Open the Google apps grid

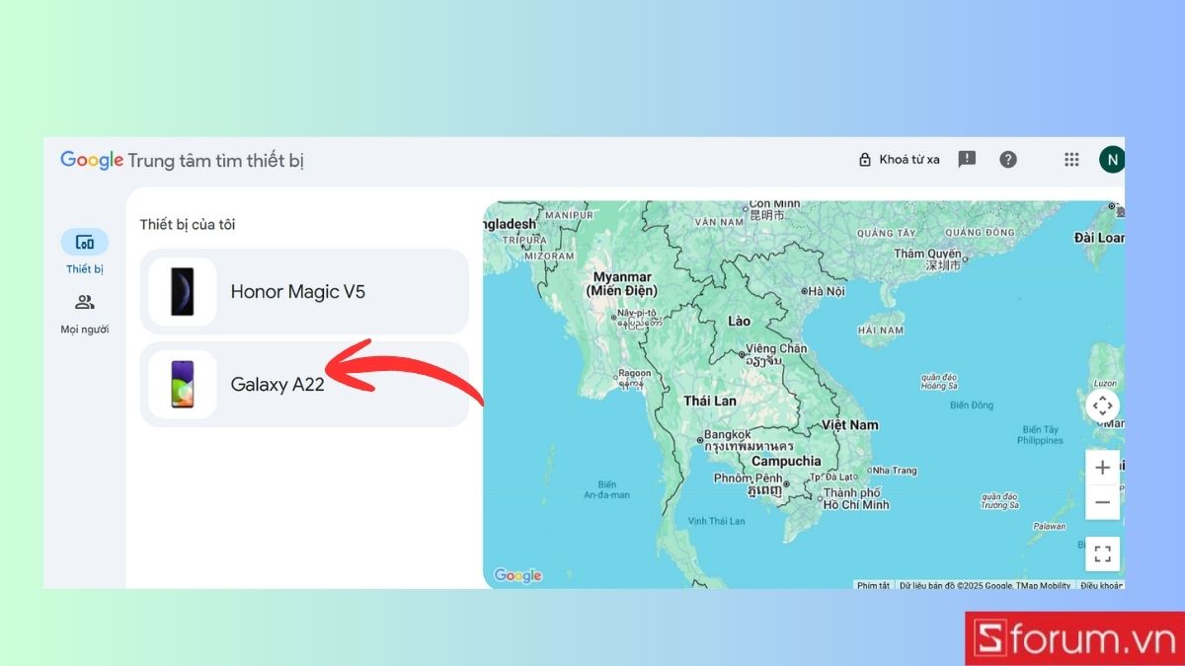click(1071, 159)
